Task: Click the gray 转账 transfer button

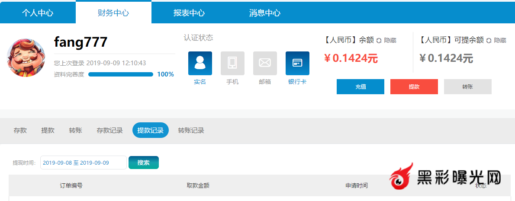Action: click(x=467, y=86)
